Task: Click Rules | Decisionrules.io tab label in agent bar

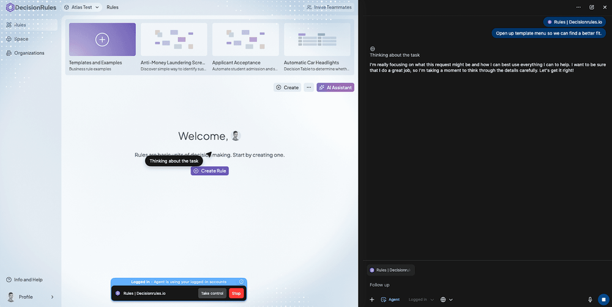Action: 144,294
